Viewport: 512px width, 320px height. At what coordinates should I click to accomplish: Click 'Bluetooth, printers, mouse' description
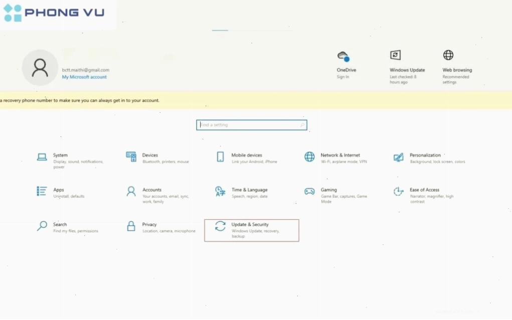[165, 162]
